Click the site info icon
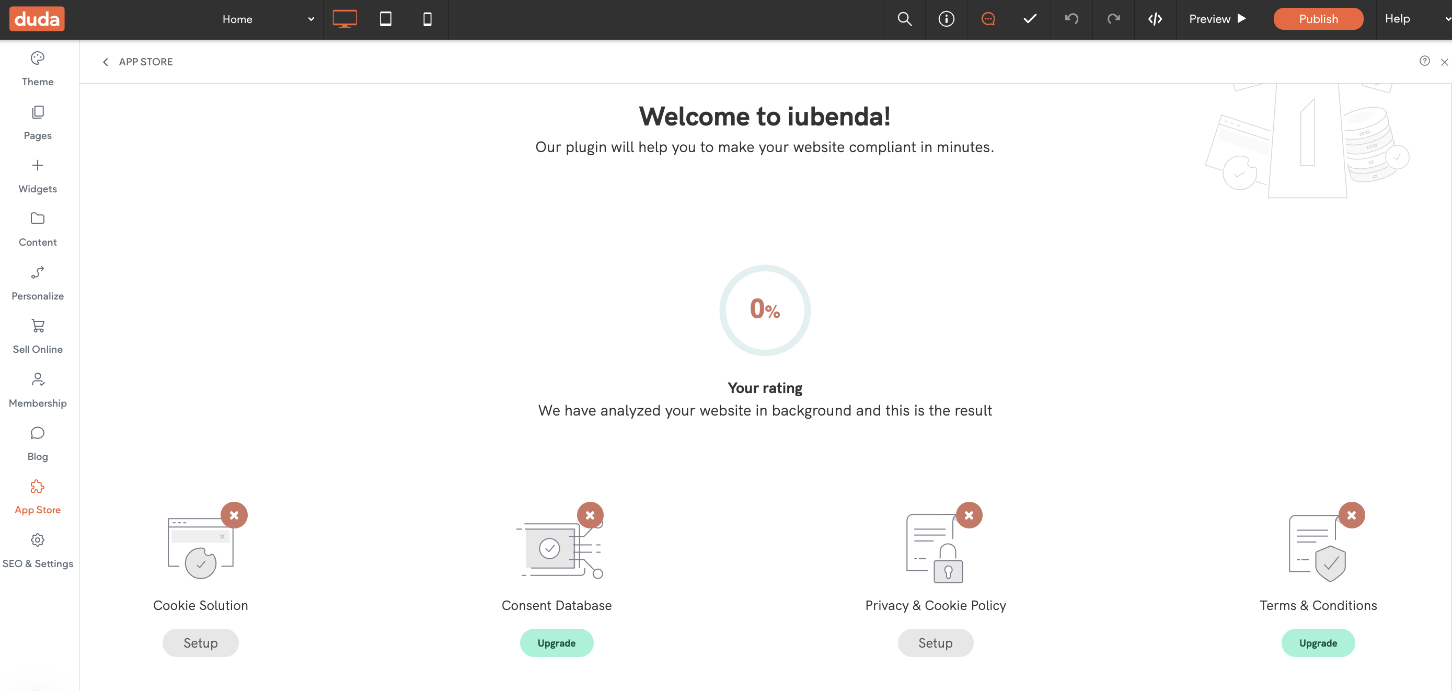This screenshot has width=1452, height=691. (946, 19)
